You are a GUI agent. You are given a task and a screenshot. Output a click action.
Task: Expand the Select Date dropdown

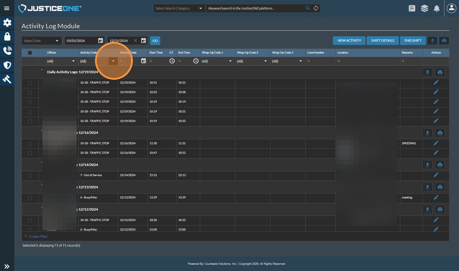(41, 41)
